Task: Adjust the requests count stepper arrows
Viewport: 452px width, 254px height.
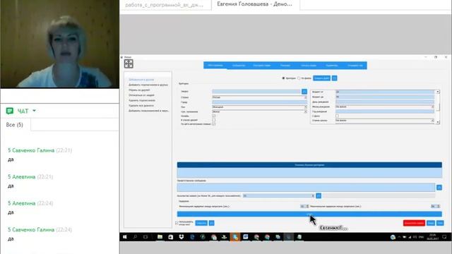Action: pyautogui.click(x=313, y=196)
